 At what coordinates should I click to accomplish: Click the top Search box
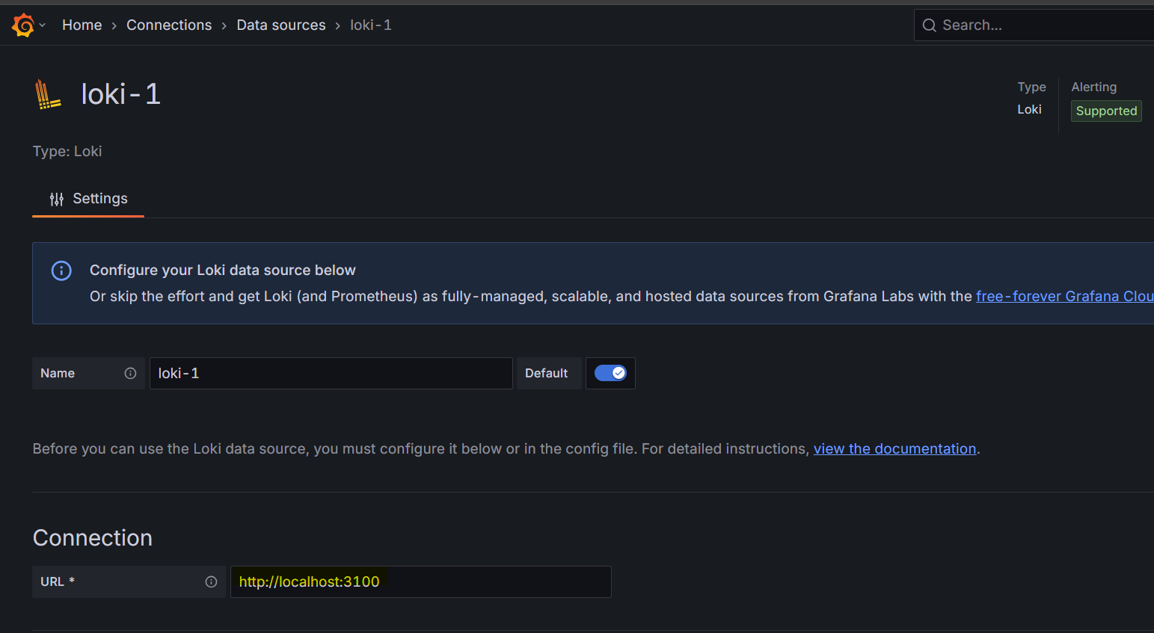click(x=1034, y=25)
